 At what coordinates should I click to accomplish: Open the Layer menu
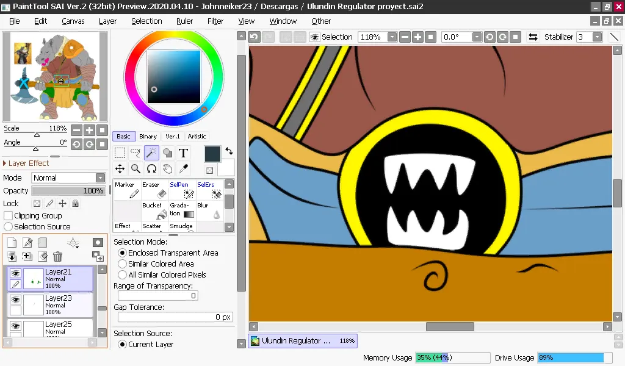coord(107,21)
